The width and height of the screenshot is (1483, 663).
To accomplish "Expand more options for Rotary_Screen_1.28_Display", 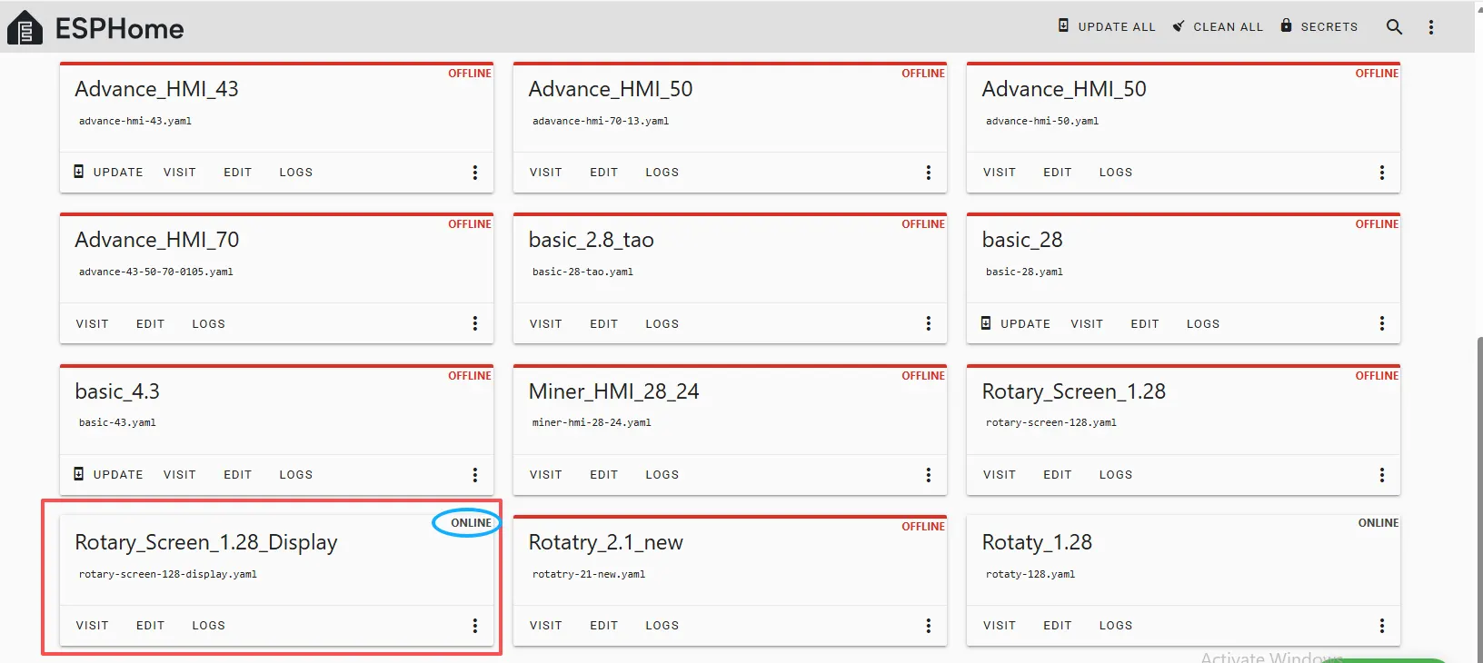I will [474, 626].
